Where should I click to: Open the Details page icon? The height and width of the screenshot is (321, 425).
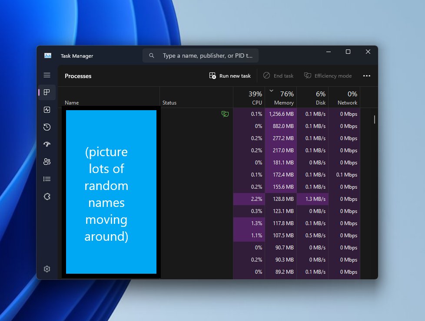(47, 179)
